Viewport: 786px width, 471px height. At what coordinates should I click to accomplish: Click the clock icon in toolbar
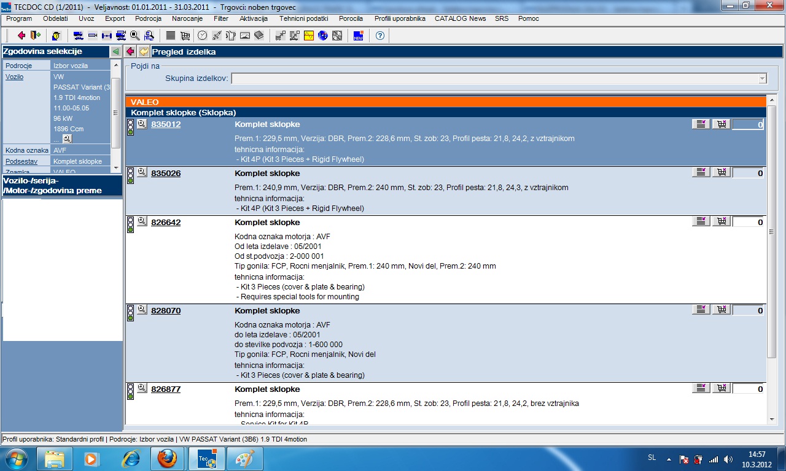tap(202, 36)
